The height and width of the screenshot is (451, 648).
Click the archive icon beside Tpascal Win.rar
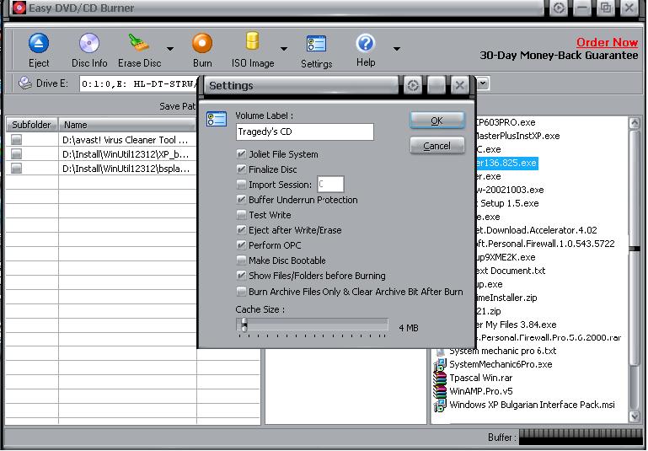[x=440, y=378]
